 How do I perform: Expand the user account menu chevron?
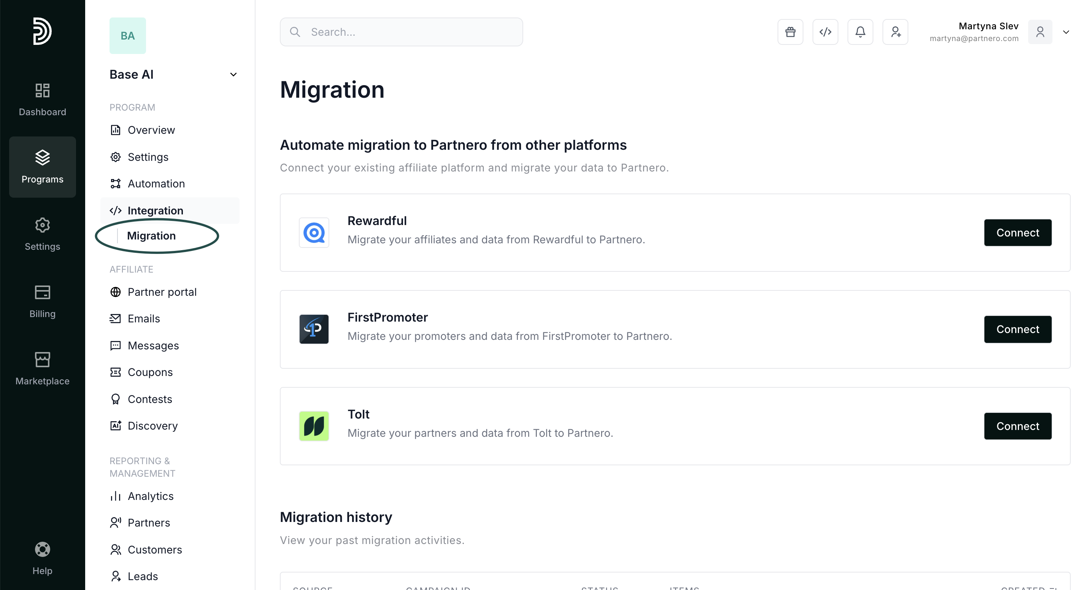pyautogui.click(x=1066, y=32)
